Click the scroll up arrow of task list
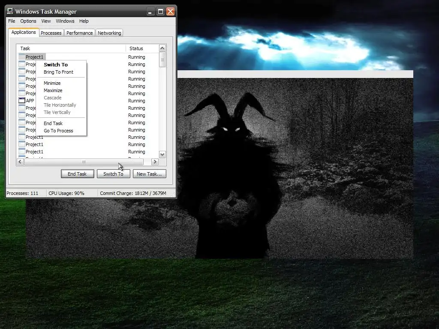439x329 pixels. point(162,48)
